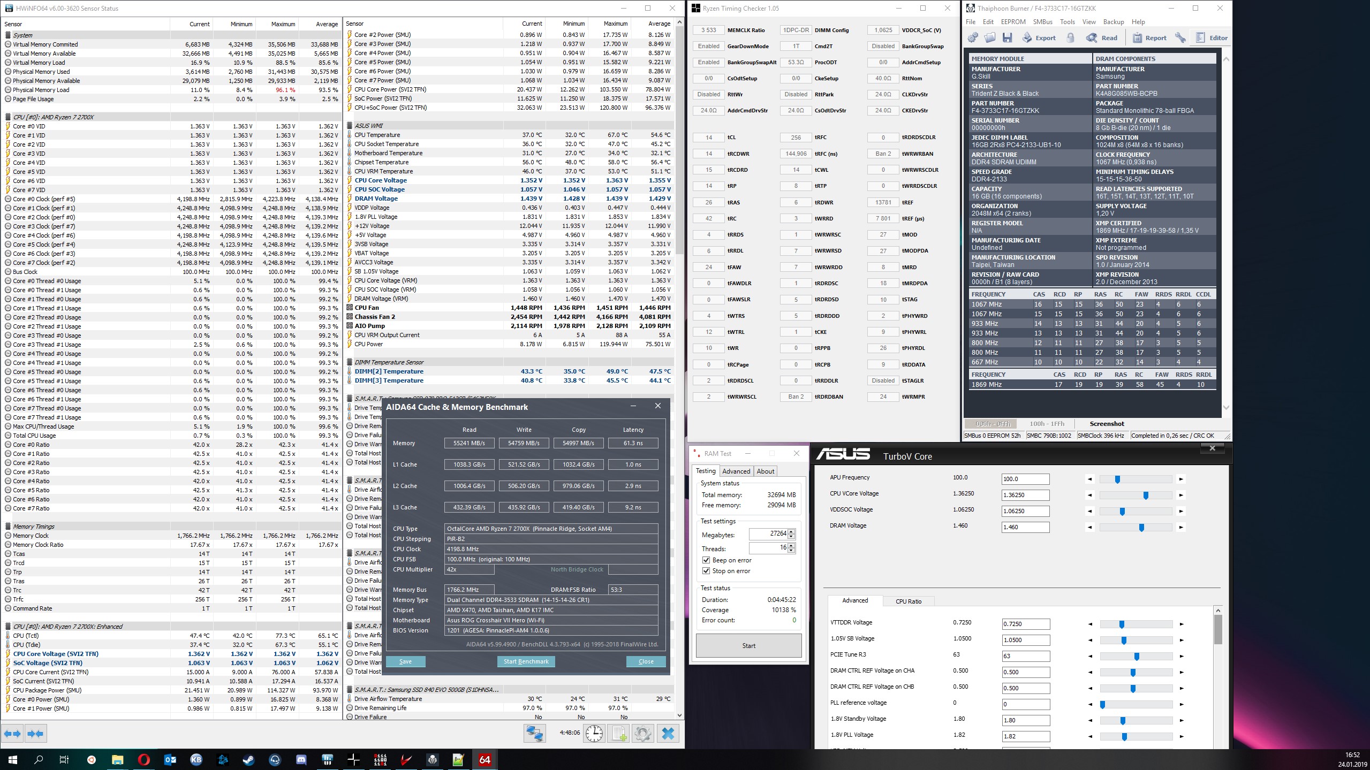Increase the Megabytes value with up arrow

(791, 531)
